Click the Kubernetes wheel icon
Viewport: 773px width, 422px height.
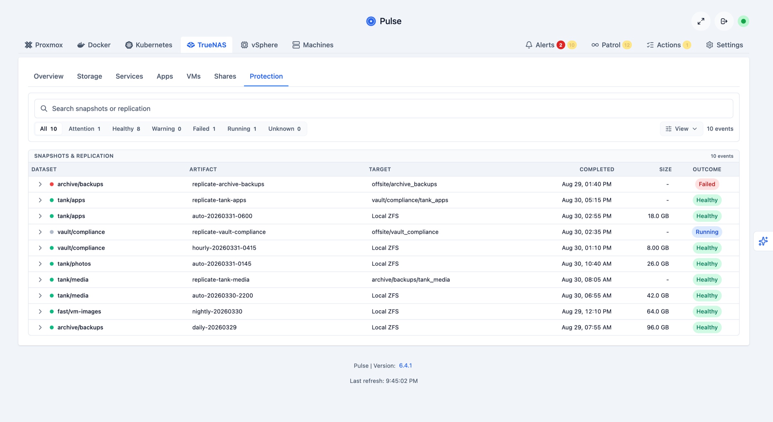pyautogui.click(x=129, y=45)
